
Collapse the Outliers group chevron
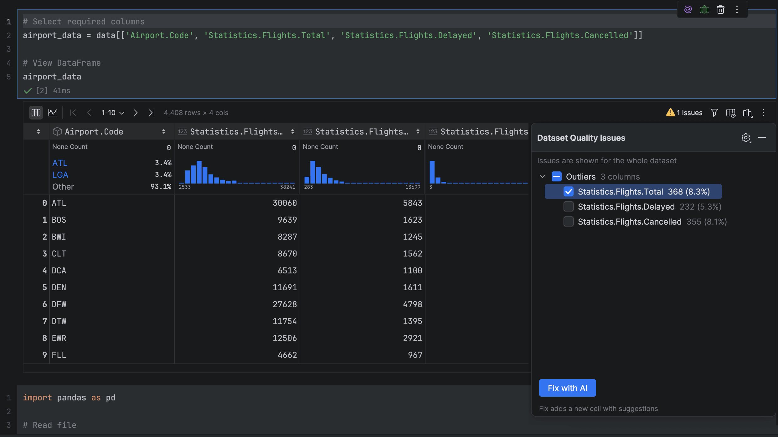coord(542,176)
